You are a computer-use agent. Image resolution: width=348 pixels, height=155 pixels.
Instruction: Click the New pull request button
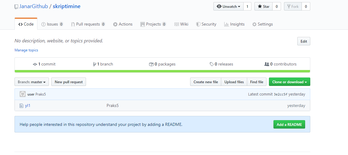69,82
